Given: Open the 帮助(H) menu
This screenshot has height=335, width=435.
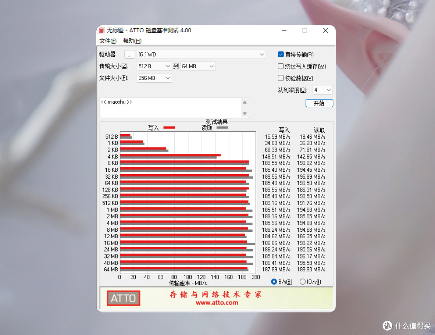Looking at the screenshot, I should pos(132,41).
